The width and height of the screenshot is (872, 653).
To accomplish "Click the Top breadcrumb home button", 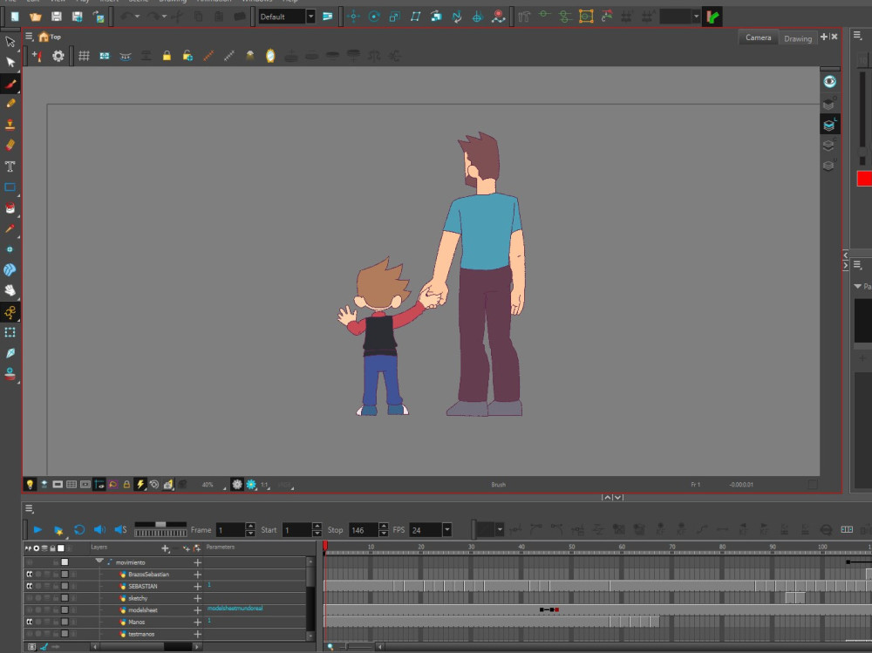I will pyautogui.click(x=50, y=37).
